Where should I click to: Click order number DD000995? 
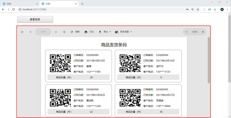tap(162, 90)
